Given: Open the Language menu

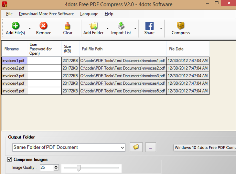Looking at the screenshot, I should coord(89,14).
